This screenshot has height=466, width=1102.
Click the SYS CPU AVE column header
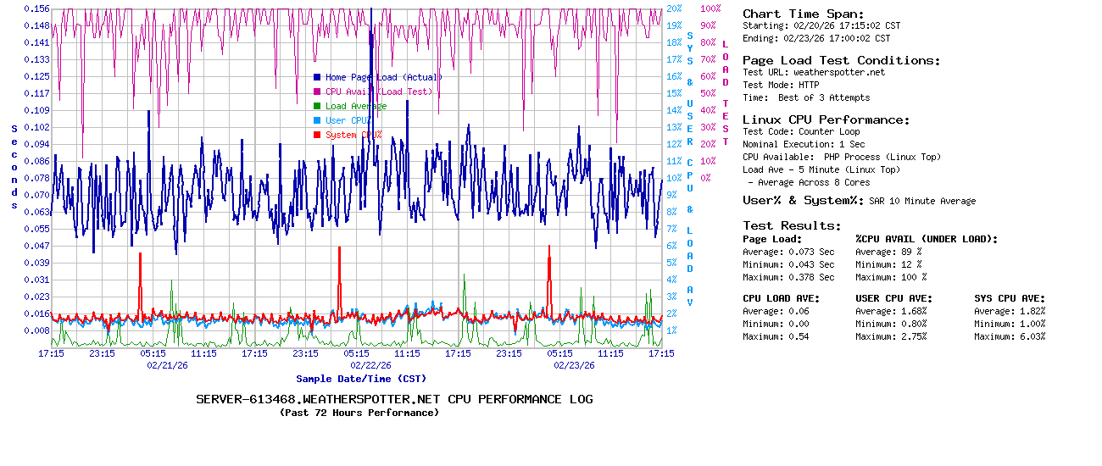(1010, 298)
